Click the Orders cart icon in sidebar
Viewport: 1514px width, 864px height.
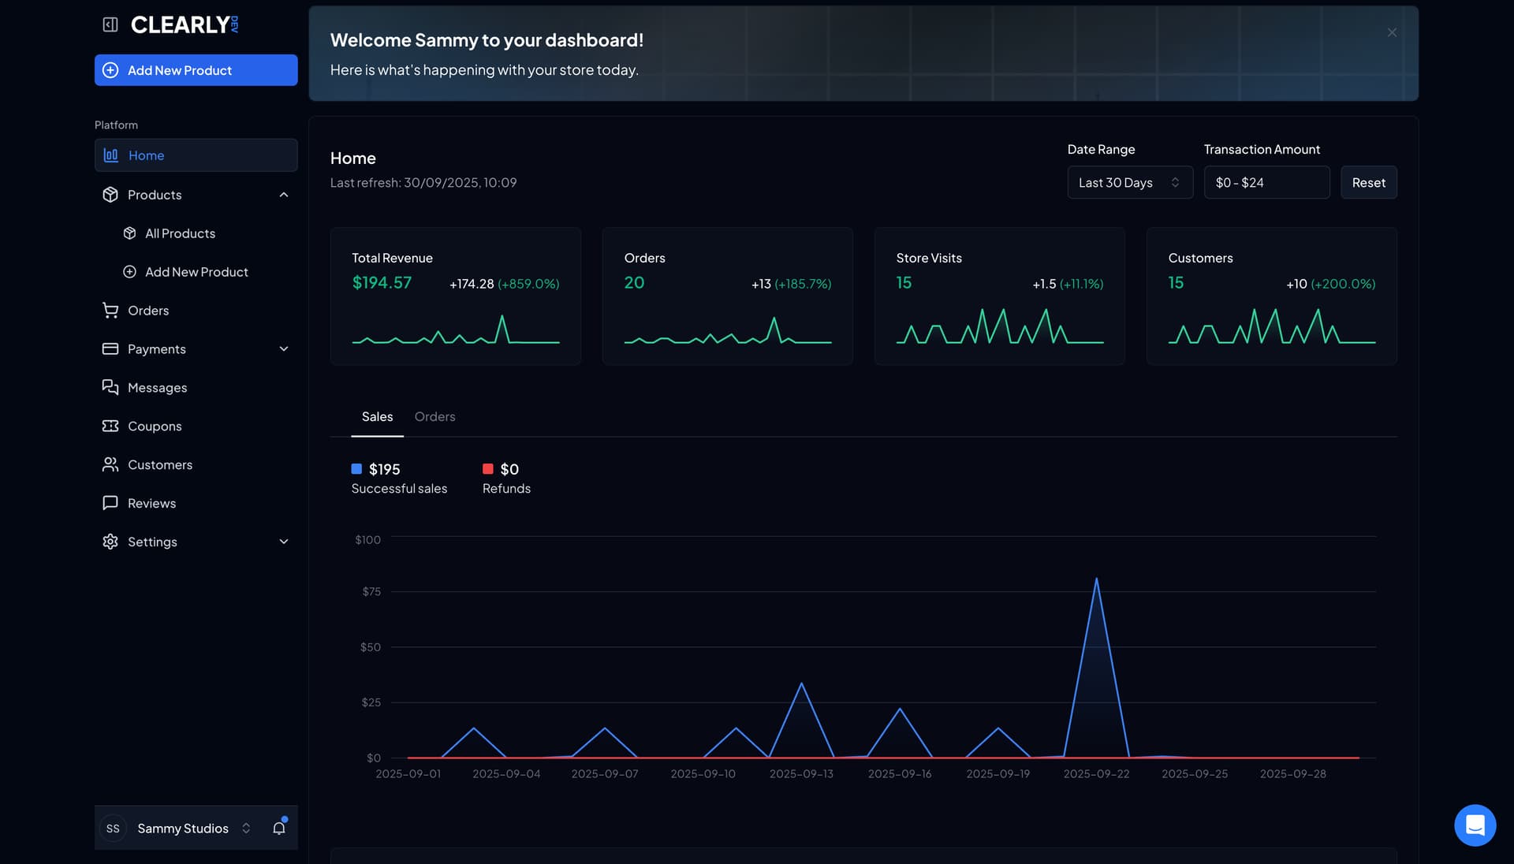pos(110,311)
